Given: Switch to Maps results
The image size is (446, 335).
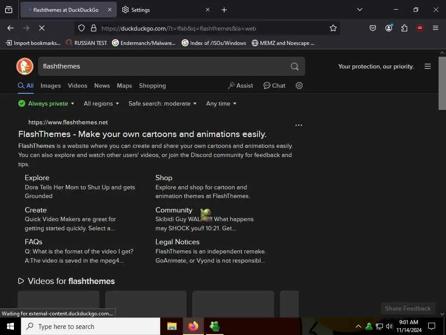Looking at the screenshot, I should click(124, 86).
